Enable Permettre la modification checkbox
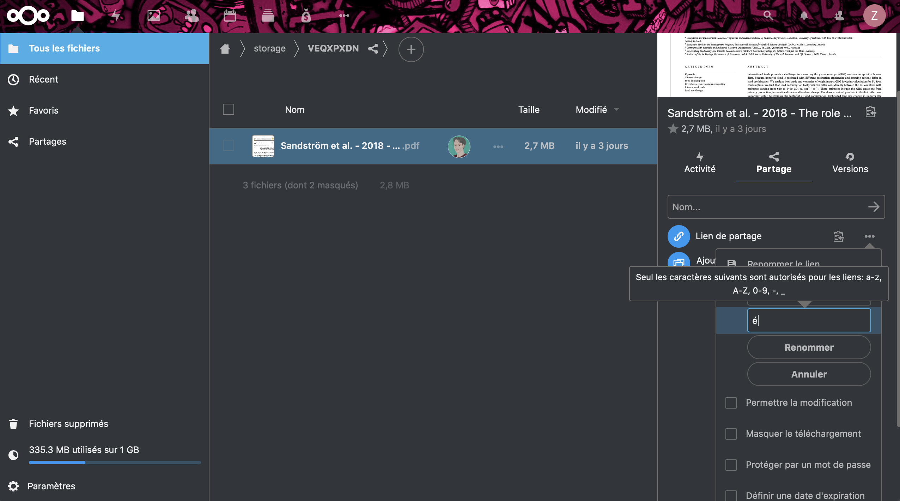The width and height of the screenshot is (900, 501). 731,403
